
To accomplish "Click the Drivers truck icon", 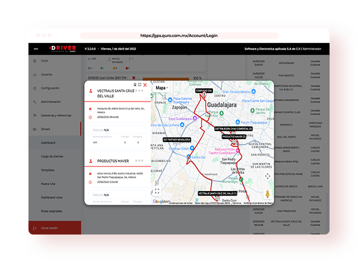I will point(35,129).
